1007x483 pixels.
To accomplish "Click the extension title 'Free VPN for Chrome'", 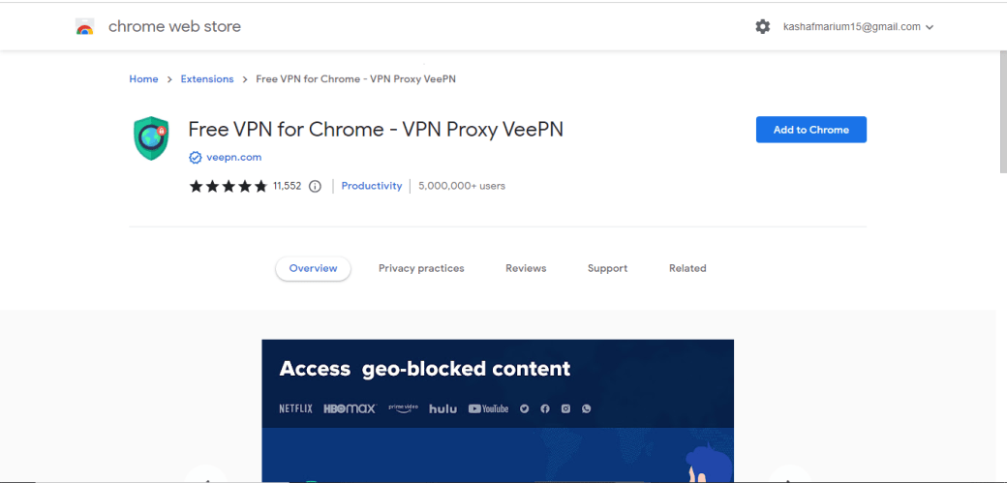I will click(376, 130).
